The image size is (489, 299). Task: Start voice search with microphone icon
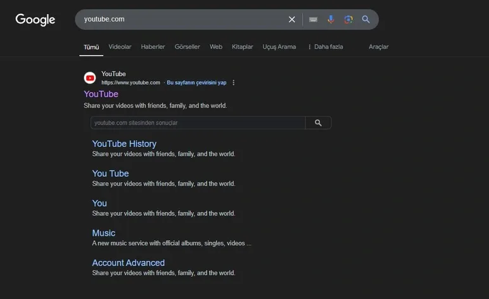pyautogui.click(x=331, y=20)
